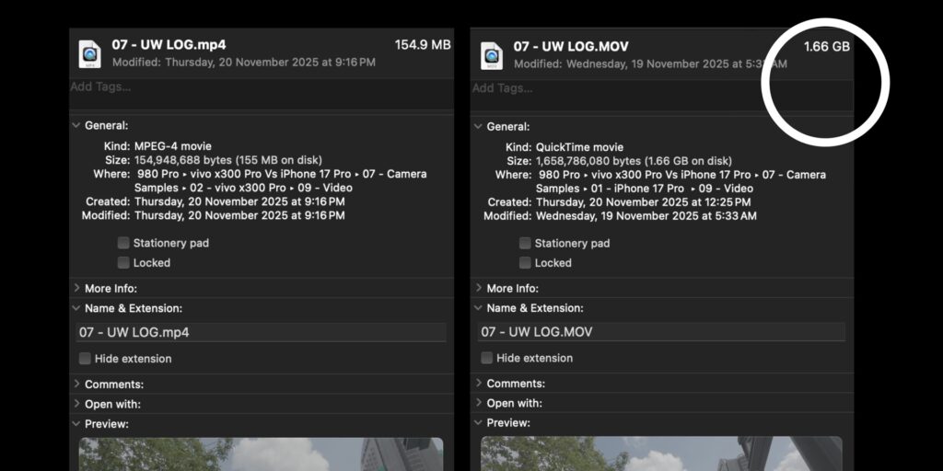Click the 154.9 MB size text
Screen dimensions: 943x471
[423, 45]
